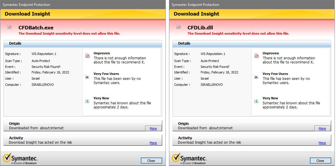Click Symantec Endpoint Protection title bar, CFDLib.dll window
Image resolution: width=336 pixels, height=166 pixels.
pyautogui.click(x=252, y=4)
